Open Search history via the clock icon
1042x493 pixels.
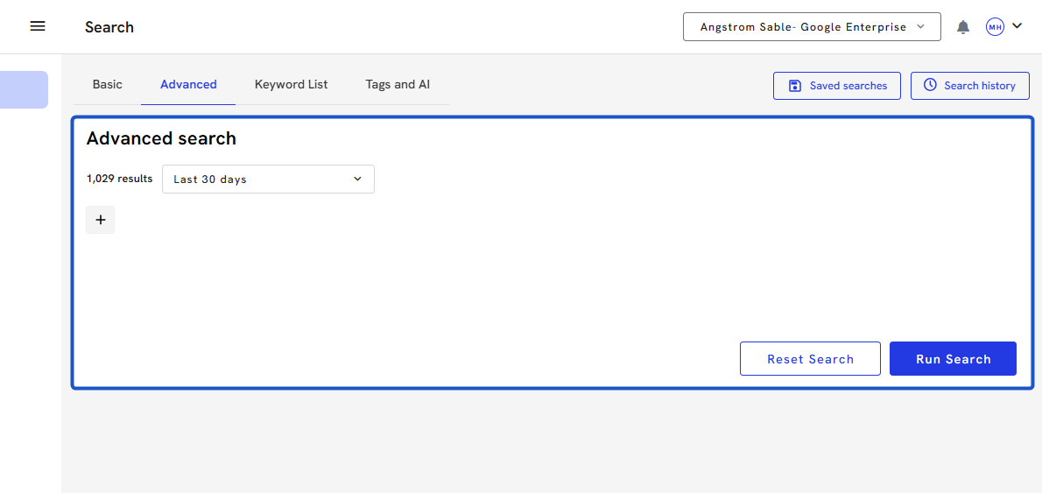pyautogui.click(x=930, y=86)
